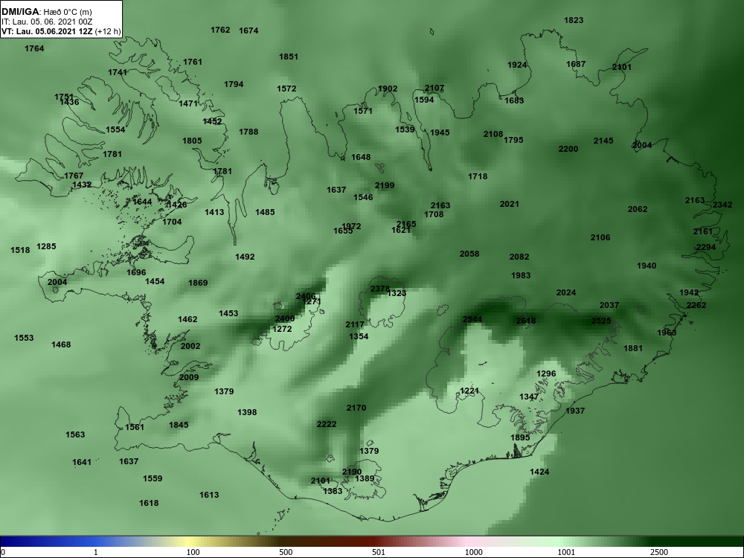Click the map value 1572

click(x=286, y=89)
